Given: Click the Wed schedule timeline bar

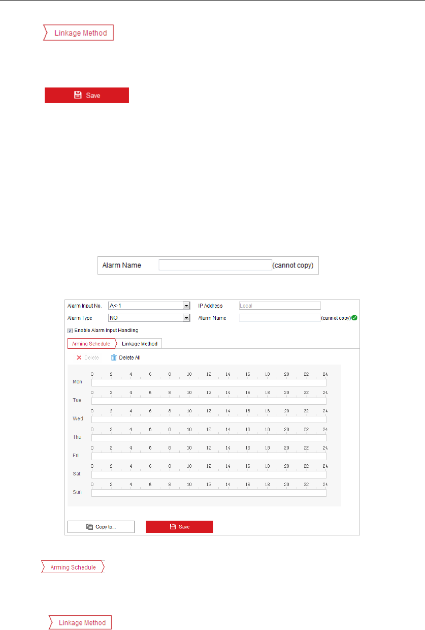Looking at the screenshot, I should (x=208, y=419).
